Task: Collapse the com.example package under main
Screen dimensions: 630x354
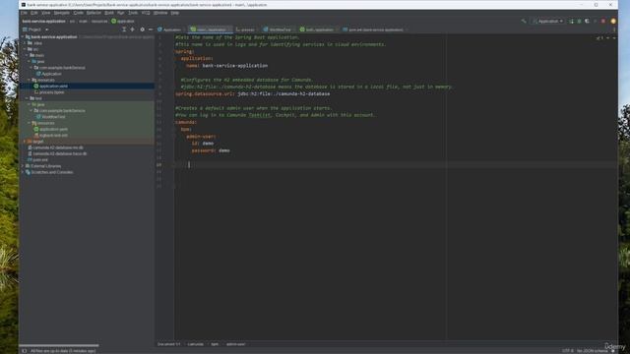Action: (x=31, y=68)
